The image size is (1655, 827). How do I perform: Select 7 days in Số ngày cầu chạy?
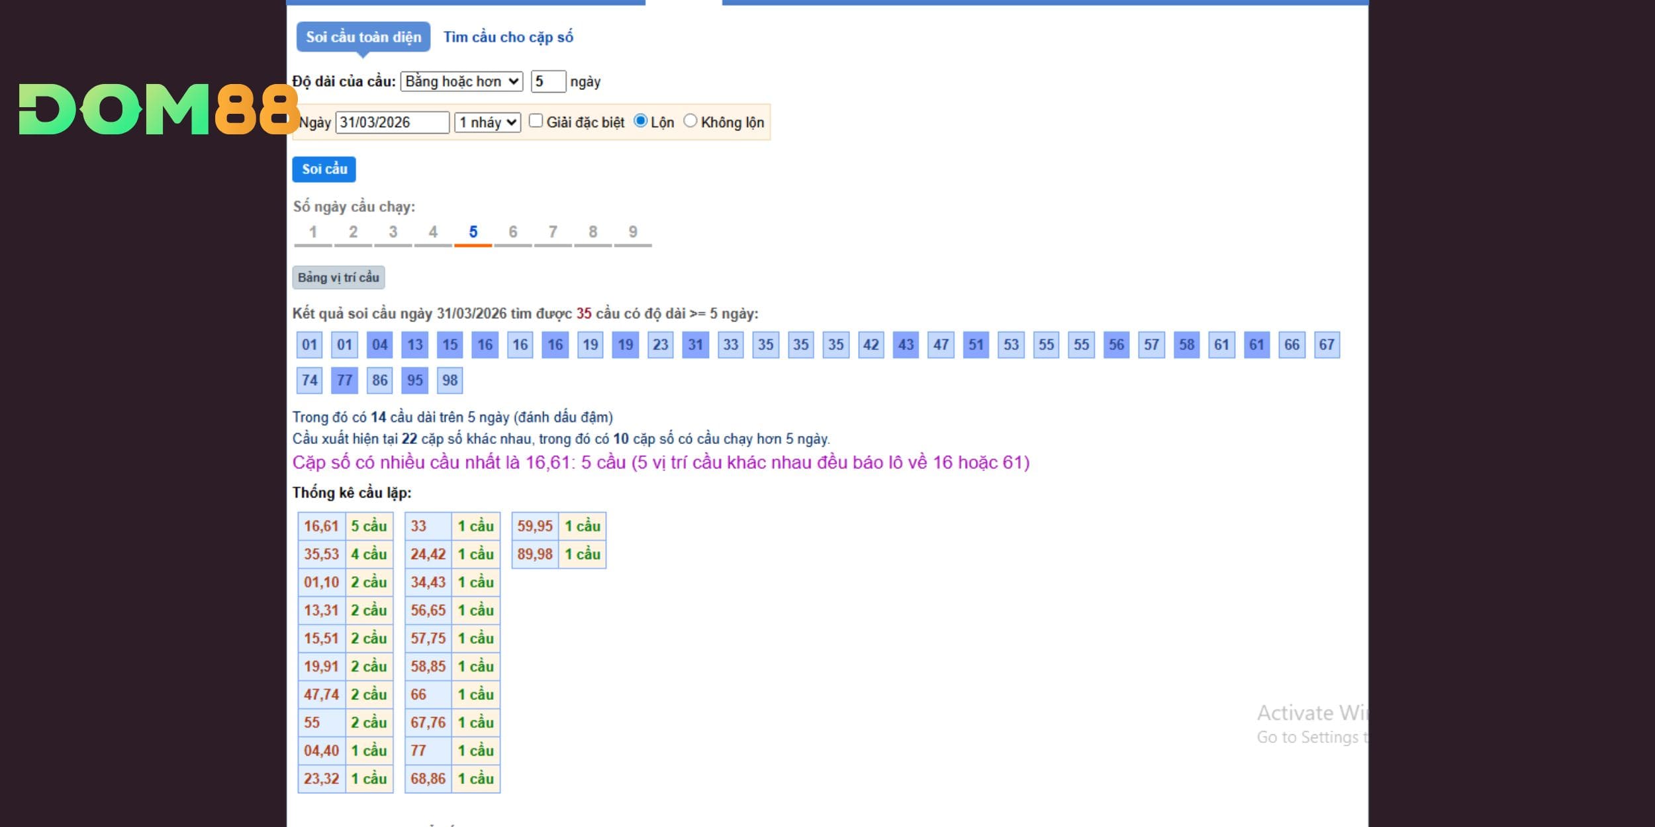[x=552, y=232]
